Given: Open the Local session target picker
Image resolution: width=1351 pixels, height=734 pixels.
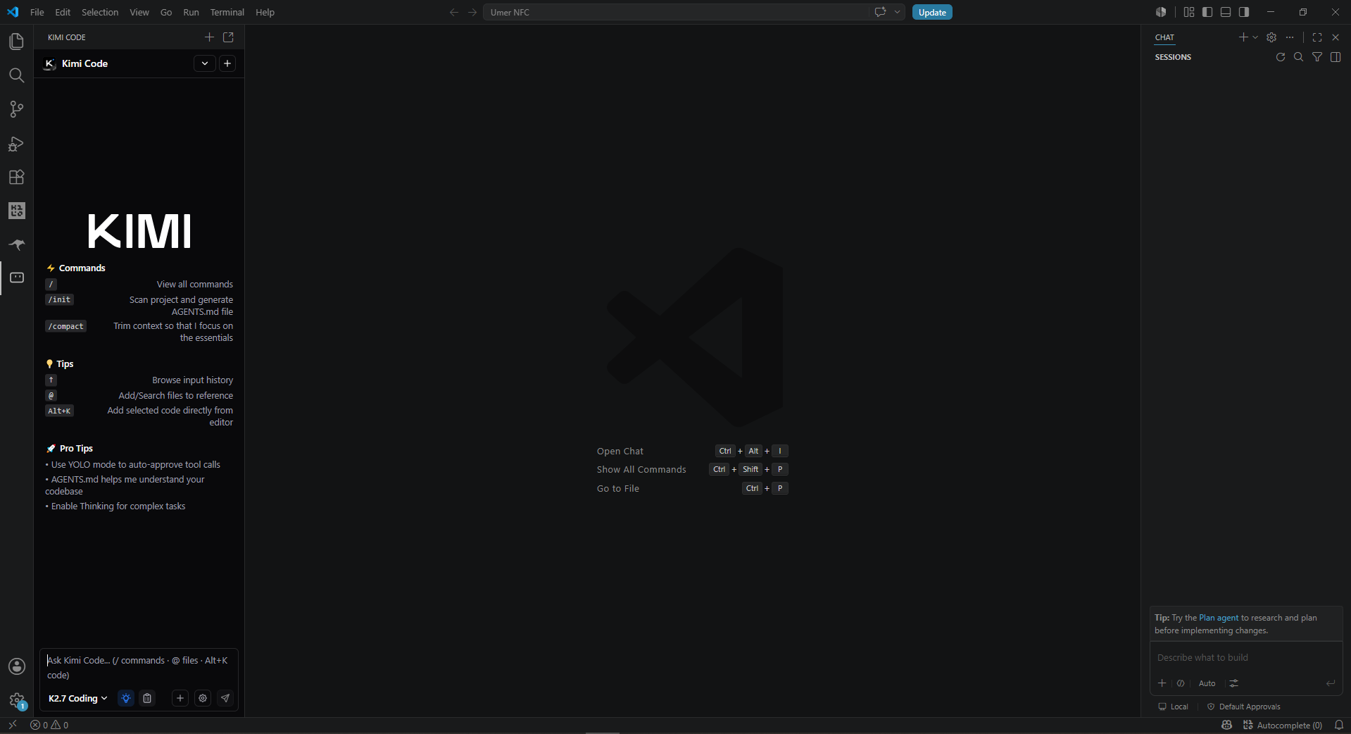Looking at the screenshot, I should coord(1173,707).
